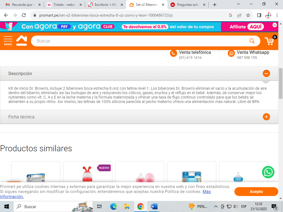
Task: Click the ESP language indicator
Action: coord(244,206)
